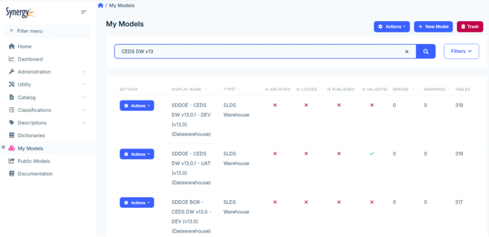Click the Administration wrench icon
The width and height of the screenshot is (489, 237).
click(11, 72)
